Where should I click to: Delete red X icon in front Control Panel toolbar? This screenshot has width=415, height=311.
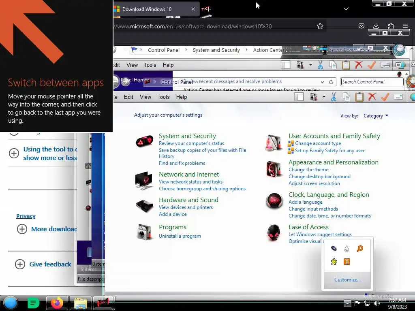(x=372, y=97)
